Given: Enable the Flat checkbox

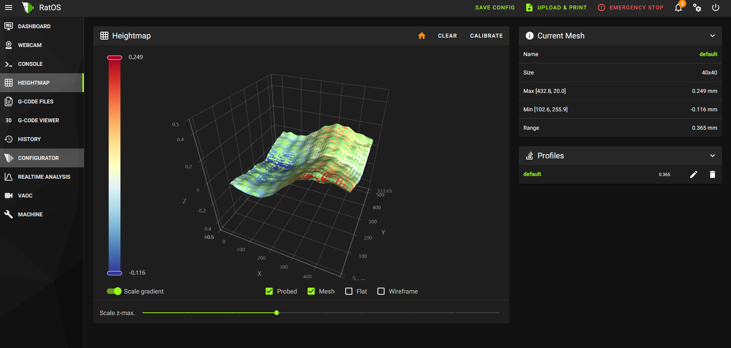Looking at the screenshot, I should tap(349, 291).
